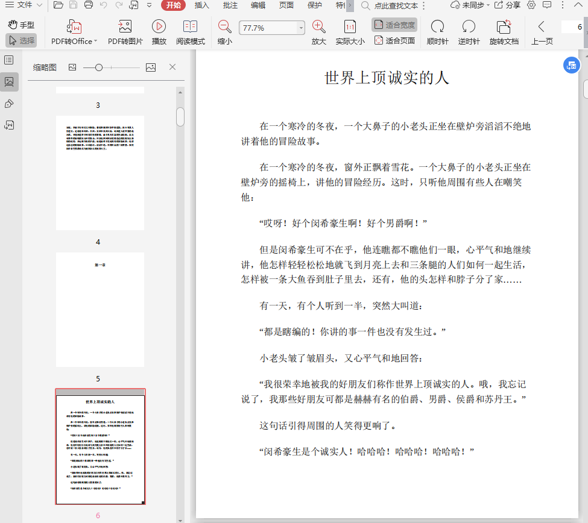Viewport: 588px width, 523px height.
Task: Click the page number field showing 6
Action: click(x=573, y=27)
